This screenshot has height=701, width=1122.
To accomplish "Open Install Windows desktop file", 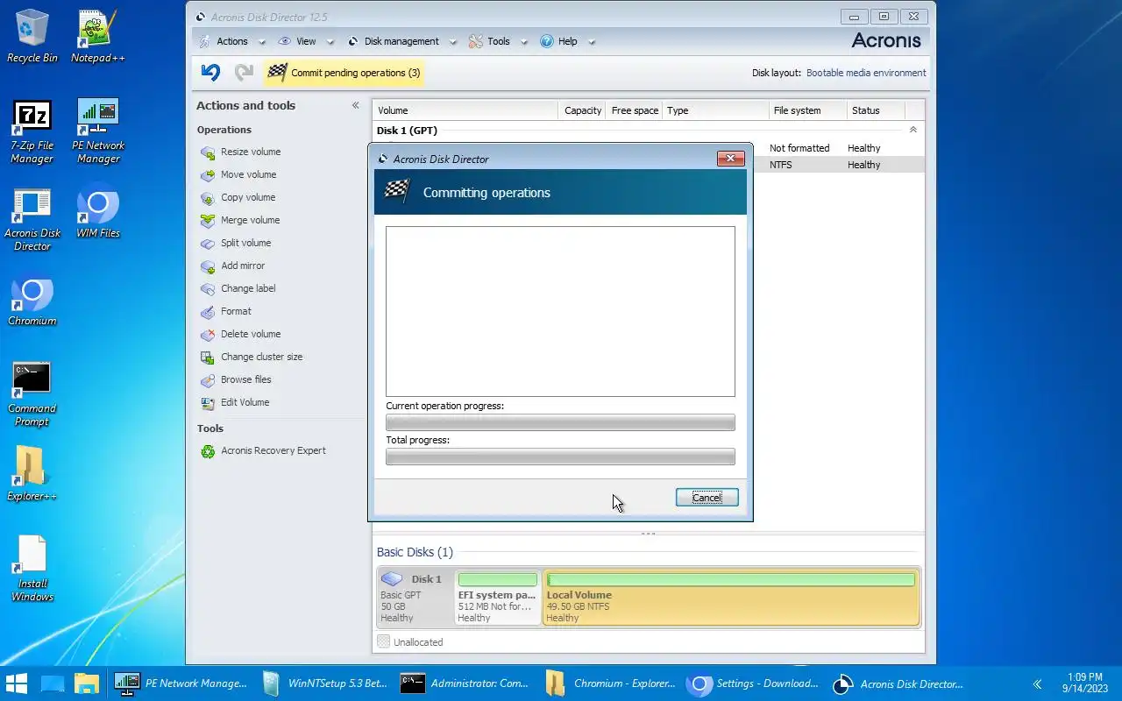I will coord(32,568).
